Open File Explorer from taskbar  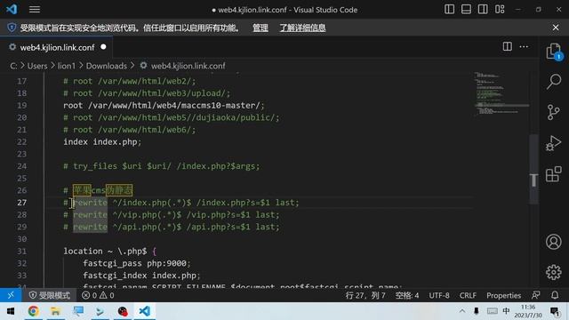55,311
